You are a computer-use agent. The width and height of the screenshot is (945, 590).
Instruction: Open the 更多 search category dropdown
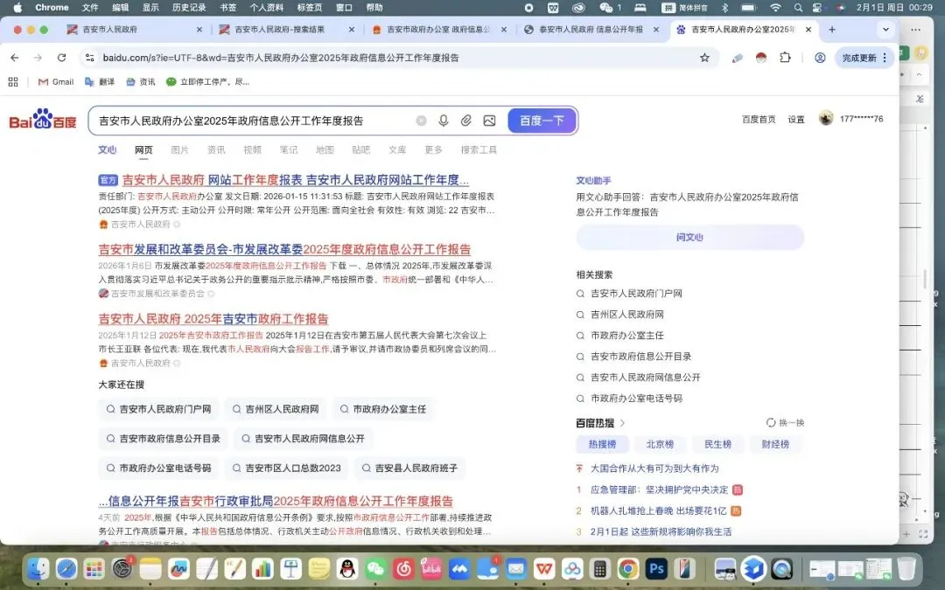pyautogui.click(x=433, y=149)
